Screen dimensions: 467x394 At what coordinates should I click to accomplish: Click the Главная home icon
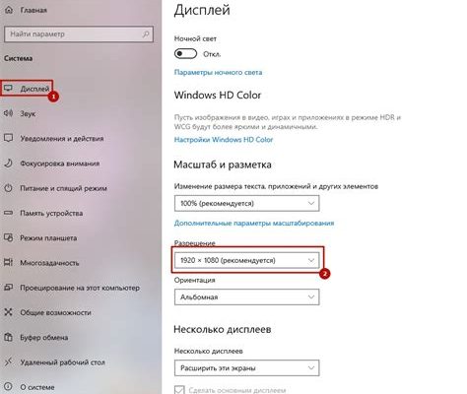(9, 10)
